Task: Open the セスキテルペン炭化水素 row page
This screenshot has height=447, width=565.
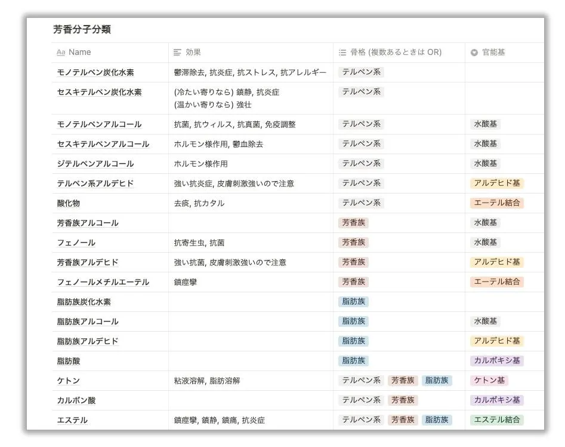Action: 99,92
